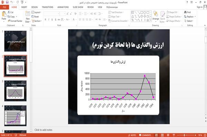Select slide 3 thumbnail
Viewport: 207px width, 137px height.
(x=16, y=91)
